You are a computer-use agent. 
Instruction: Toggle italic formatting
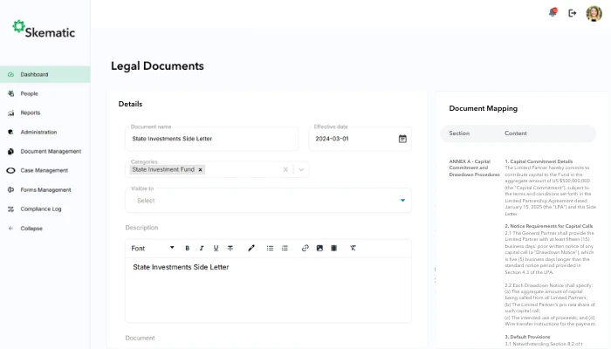202,248
